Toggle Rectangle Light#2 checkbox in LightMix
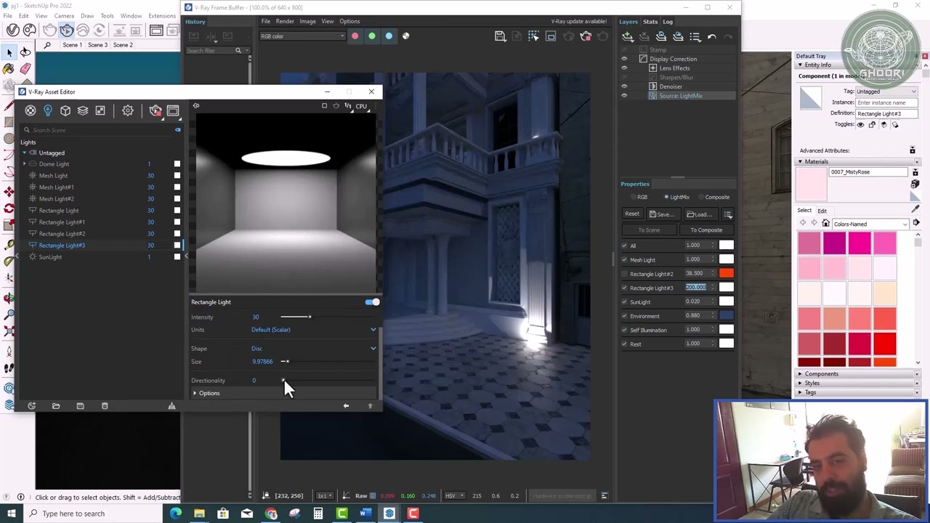This screenshot has height=523, width=930. [624, 274]
